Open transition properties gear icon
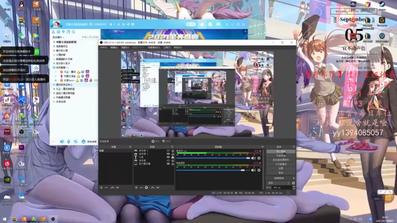Screen dimensions: 397x223 coord(293,183)
